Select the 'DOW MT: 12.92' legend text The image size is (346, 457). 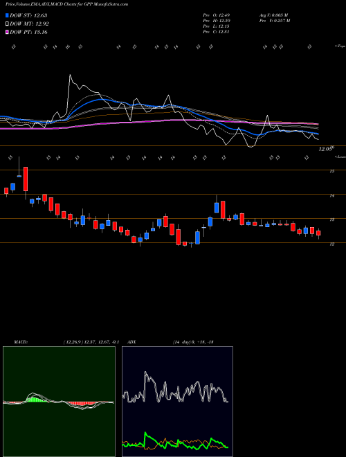tap(29, 24)
